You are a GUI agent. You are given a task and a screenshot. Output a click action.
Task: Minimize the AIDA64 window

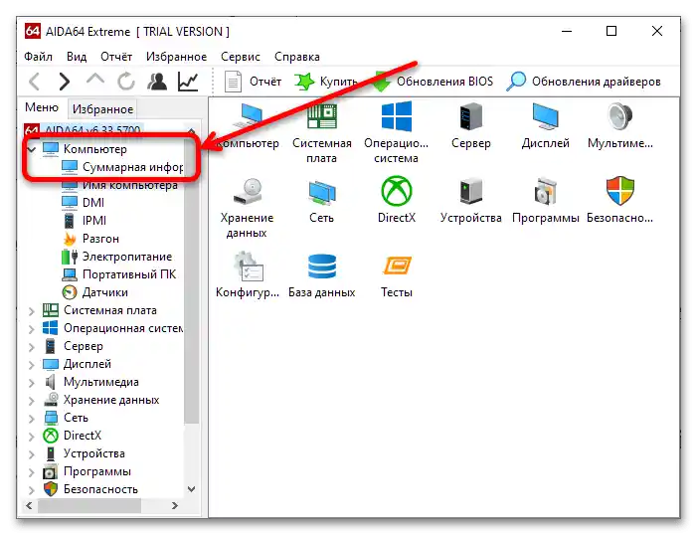[x=567, y=31]
